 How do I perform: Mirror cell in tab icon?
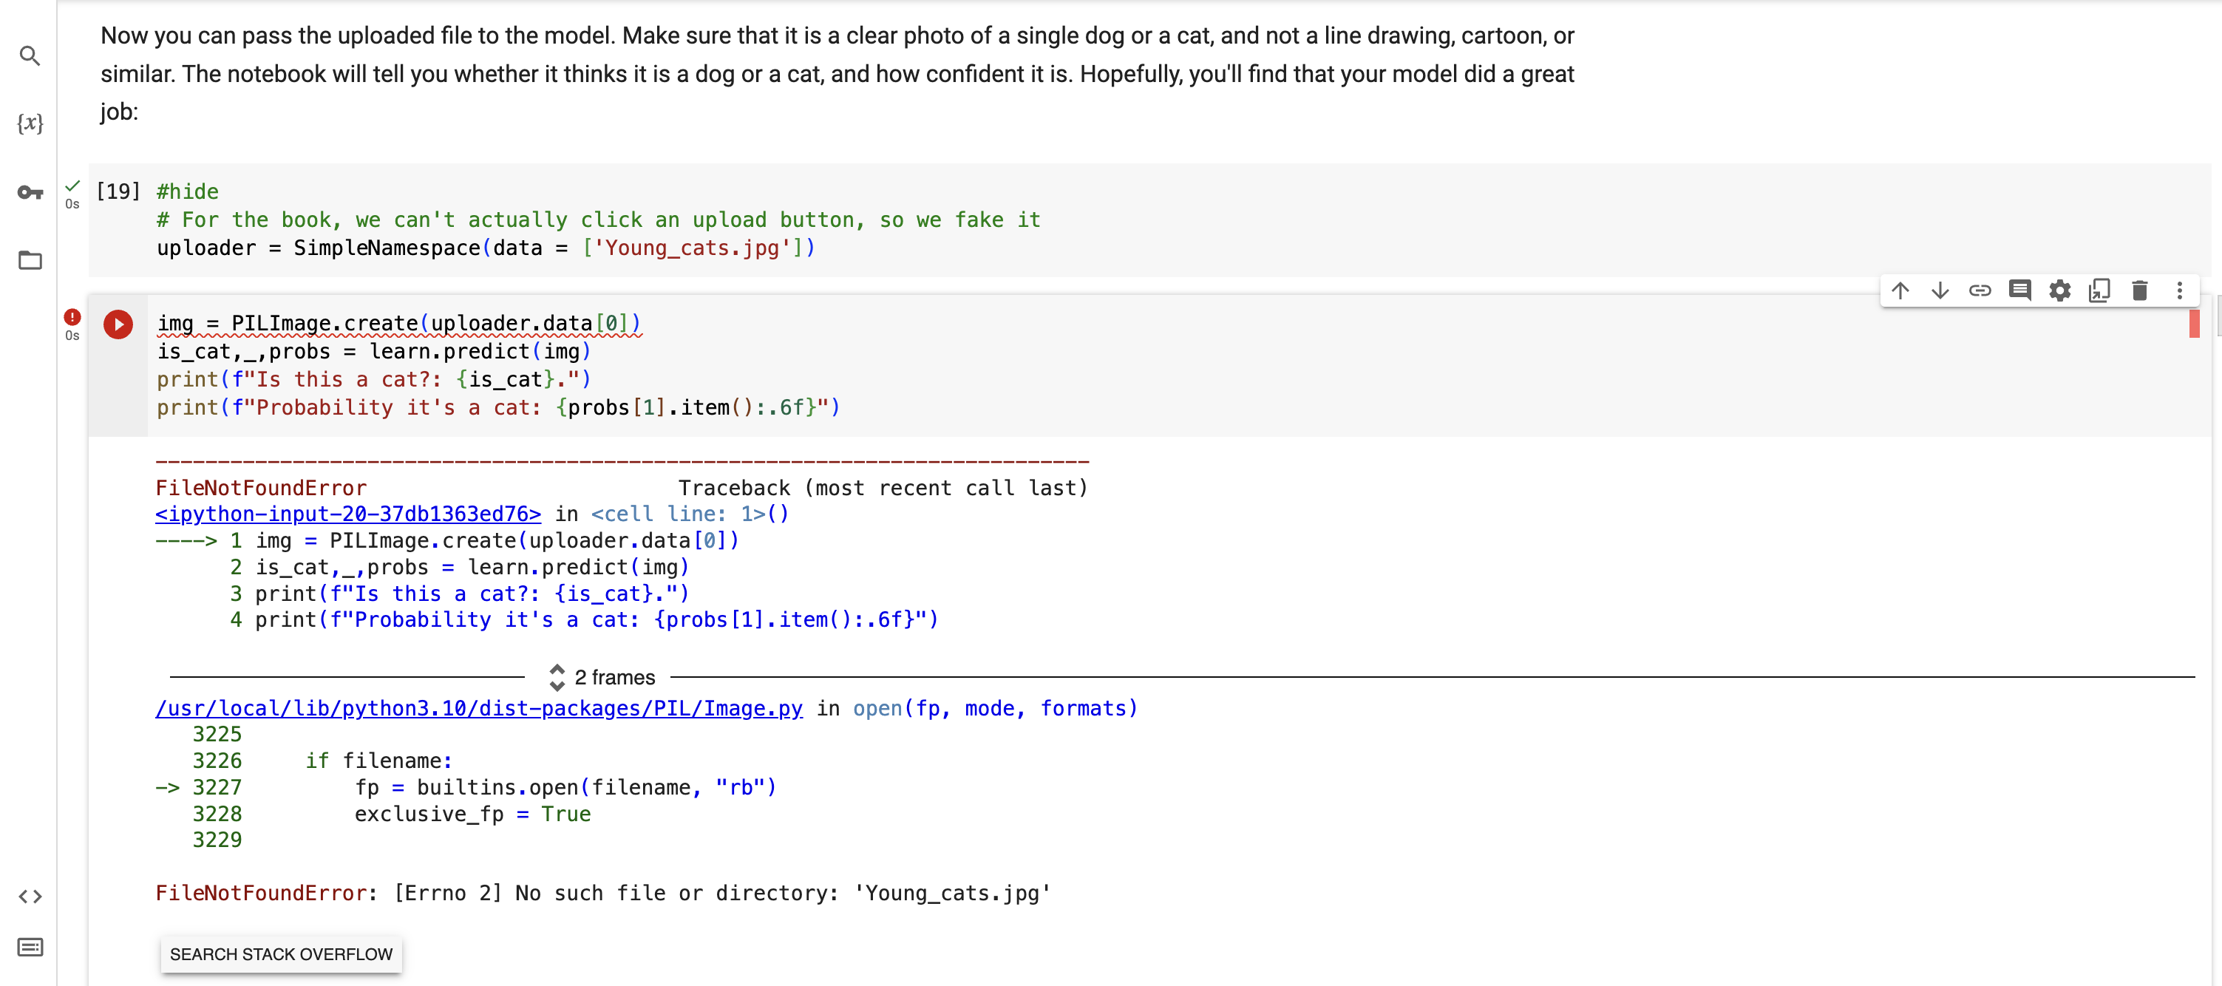2099,290
